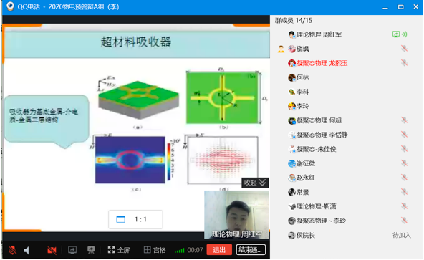Screen dimensions: 424x260
Task: Select the 宫格 grid layout
Action: point(155,250)
